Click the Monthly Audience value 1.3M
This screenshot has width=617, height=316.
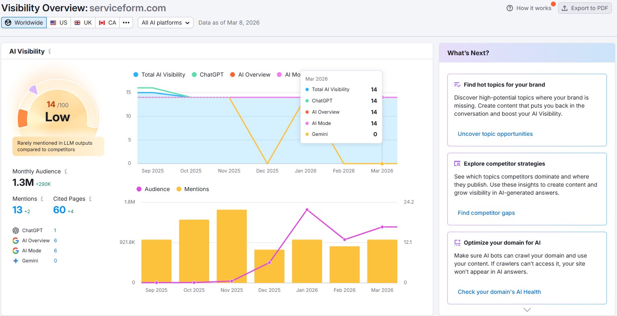[x=23, y=183]
